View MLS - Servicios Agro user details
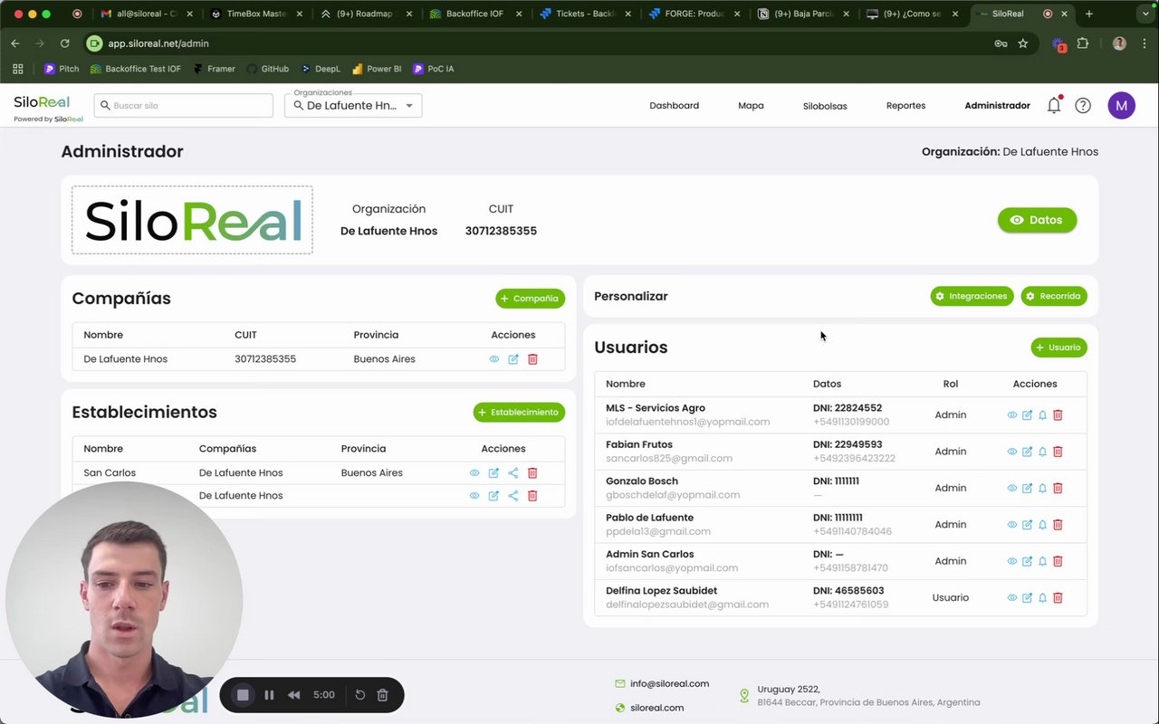 (x=1012, y=415)
